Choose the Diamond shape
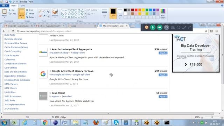 [66, 14]
